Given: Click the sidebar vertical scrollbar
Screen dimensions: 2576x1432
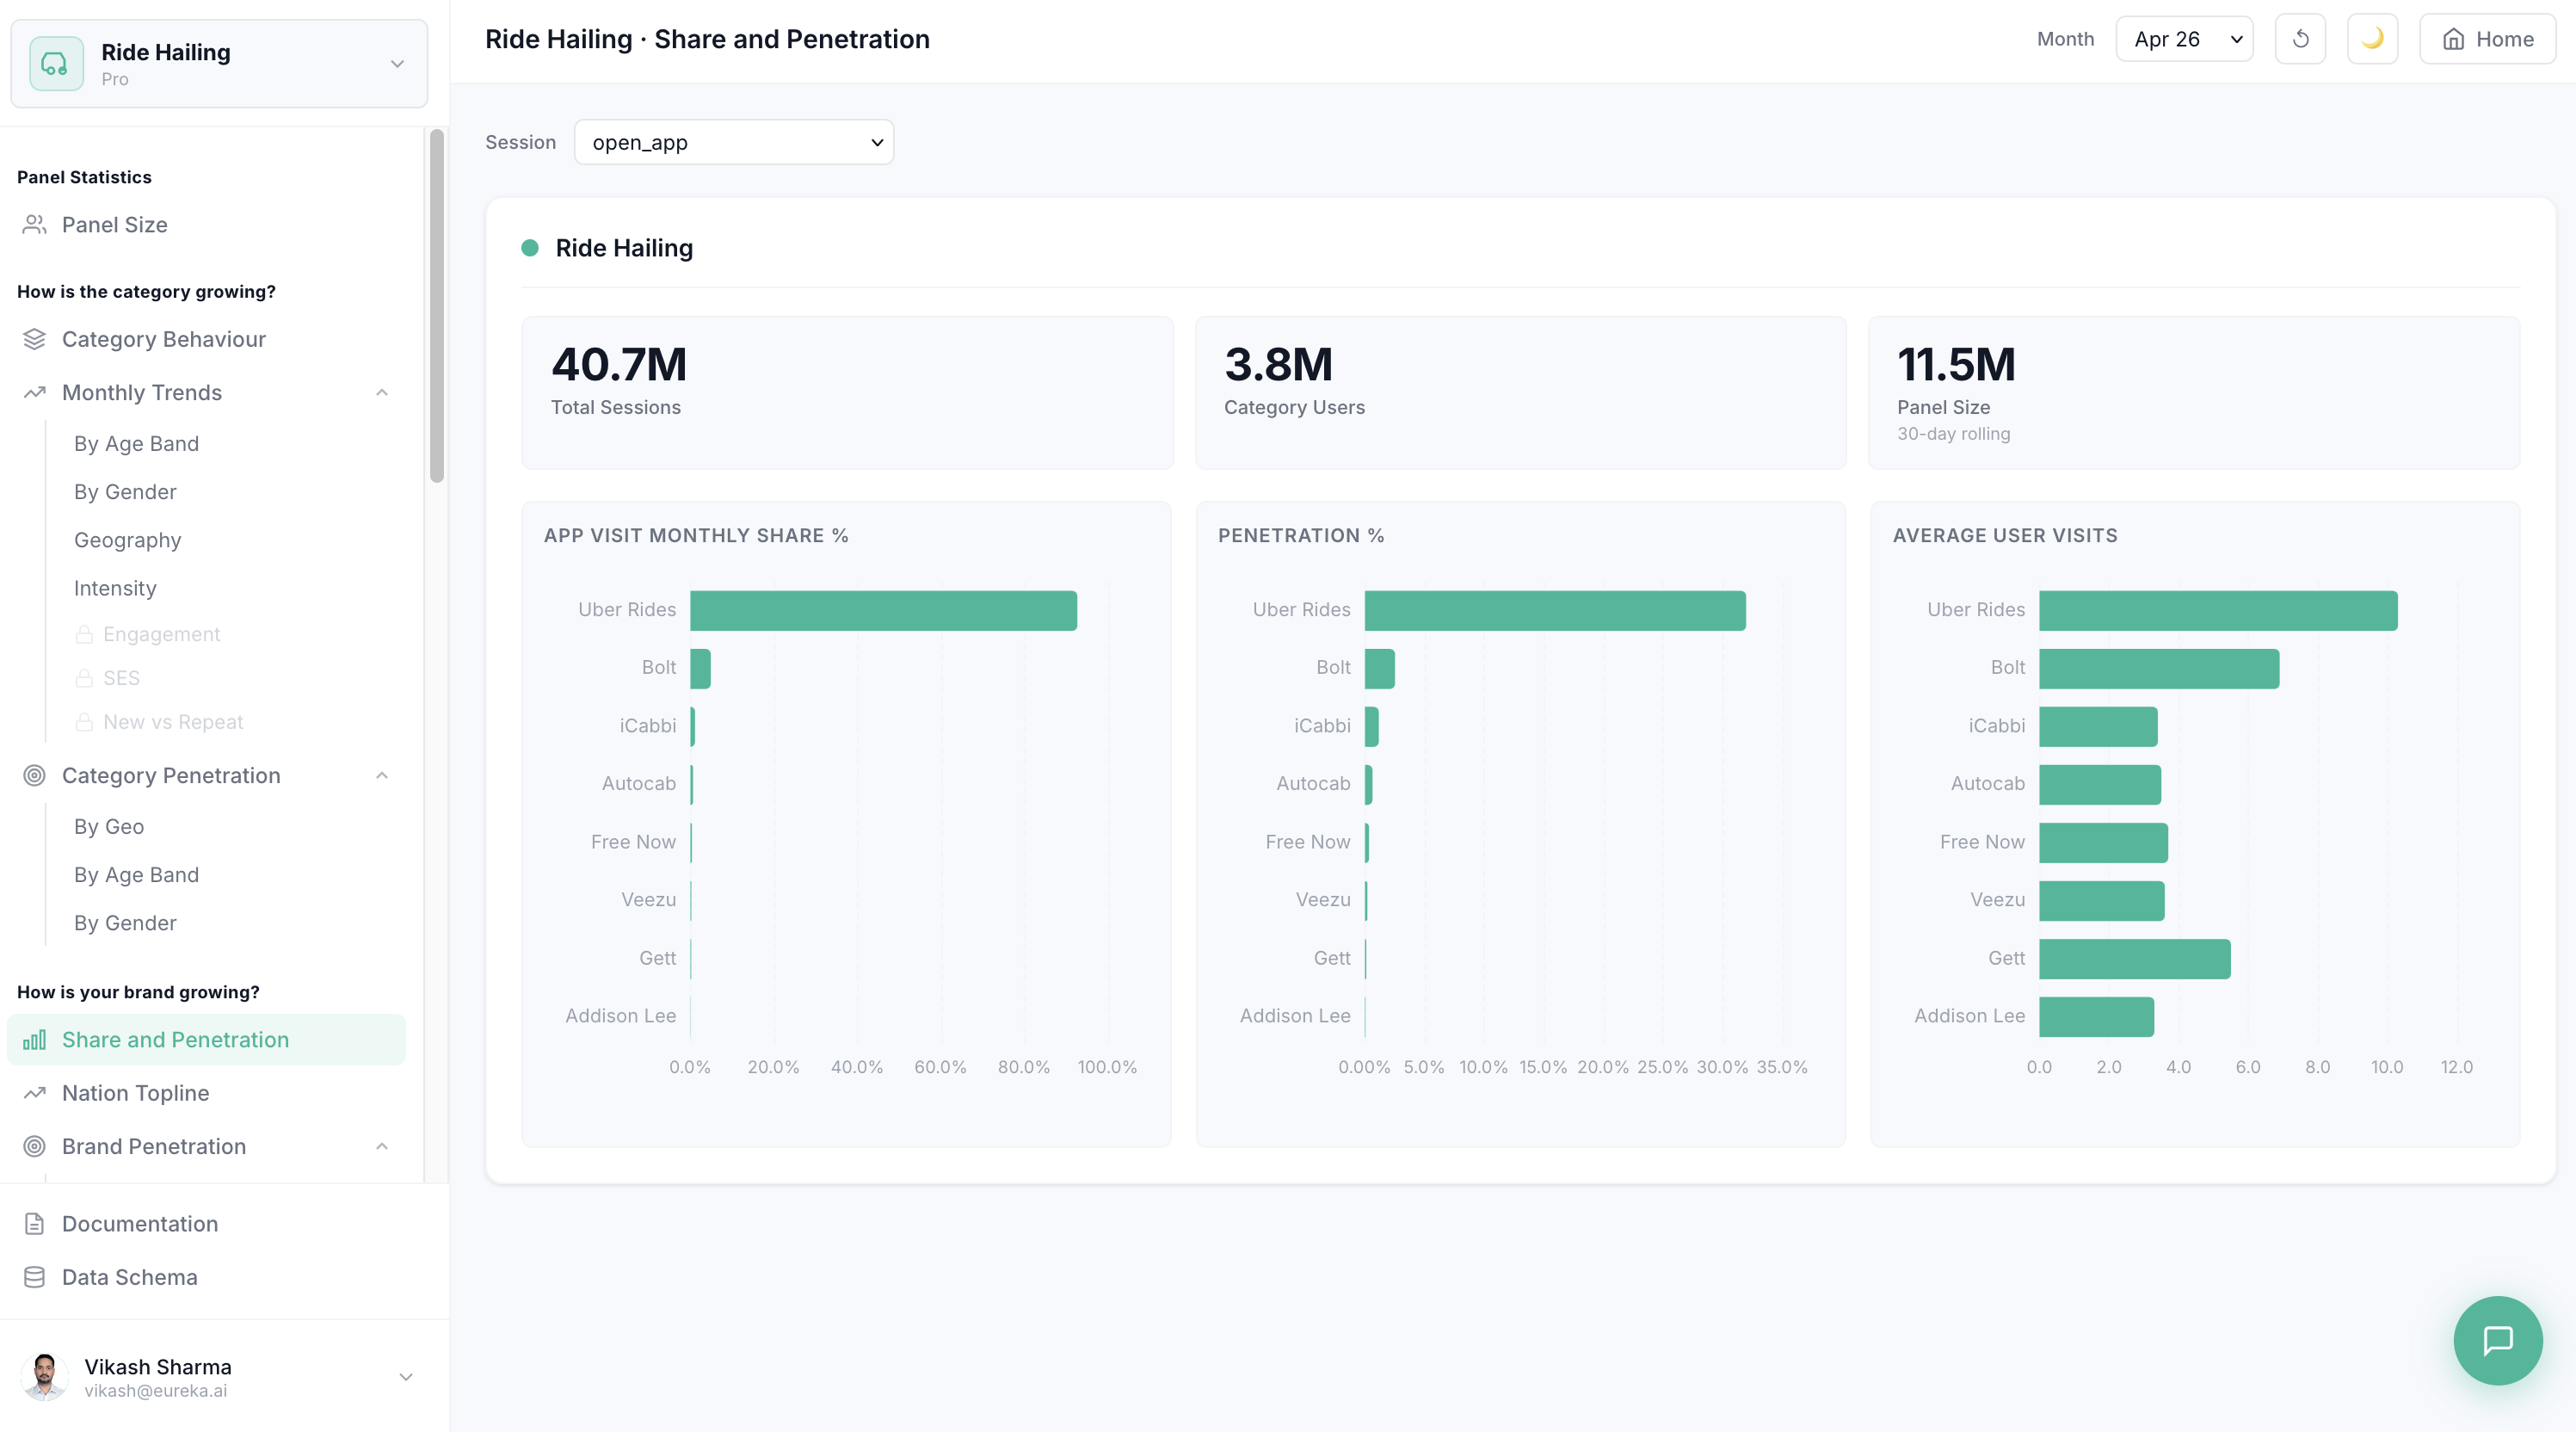Looking at the screenshot, I should pyautogui.click(x=437, y=305).
